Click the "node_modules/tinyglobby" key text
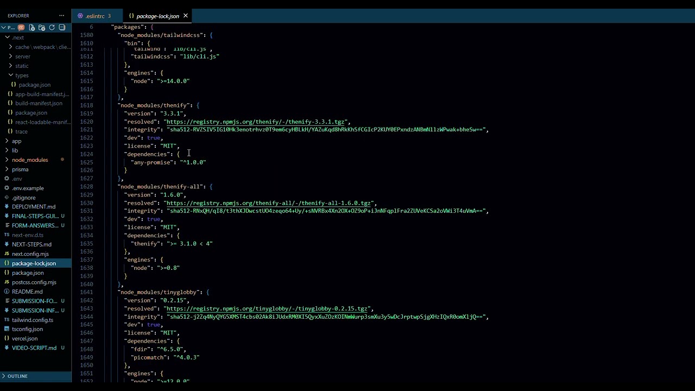 pos(159,292)
